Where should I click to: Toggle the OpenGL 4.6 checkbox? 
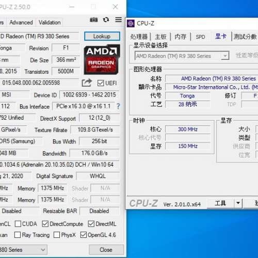click(x=84, y=235)
